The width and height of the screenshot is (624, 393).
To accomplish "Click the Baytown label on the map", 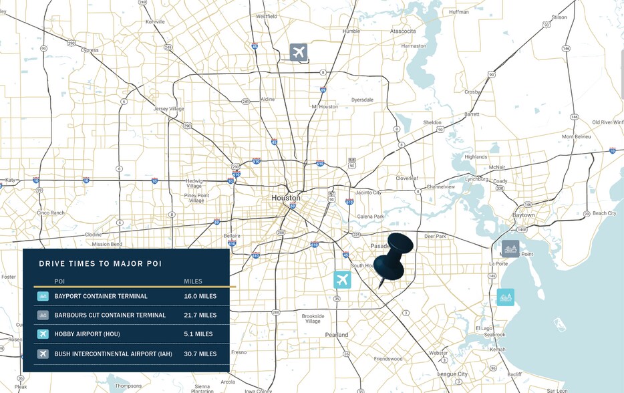I will click(523, 215).
